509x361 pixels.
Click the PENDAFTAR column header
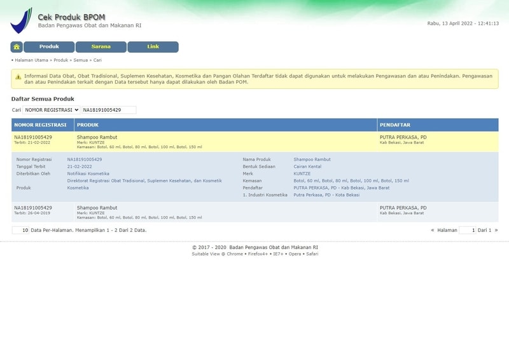[438, 125]
